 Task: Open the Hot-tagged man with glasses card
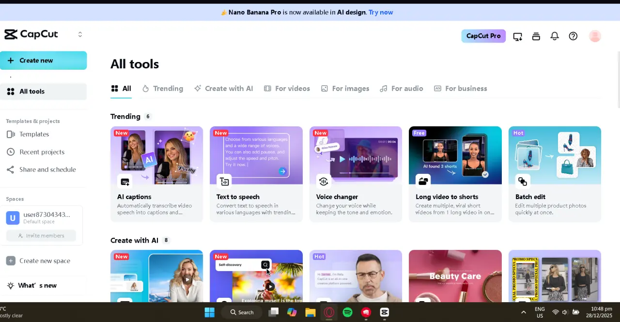click(x=356, y=276)
